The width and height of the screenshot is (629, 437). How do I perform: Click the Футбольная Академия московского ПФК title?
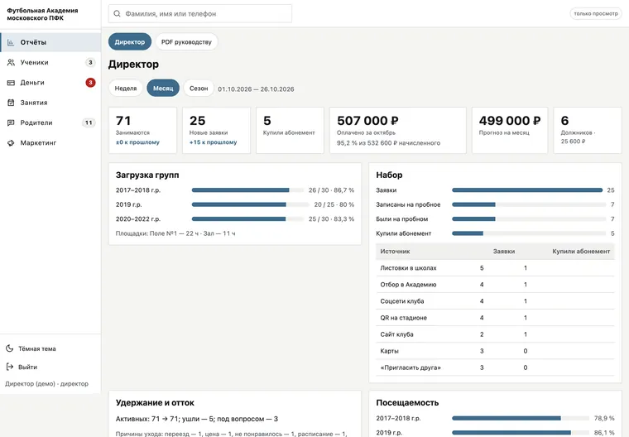(42, 14)
